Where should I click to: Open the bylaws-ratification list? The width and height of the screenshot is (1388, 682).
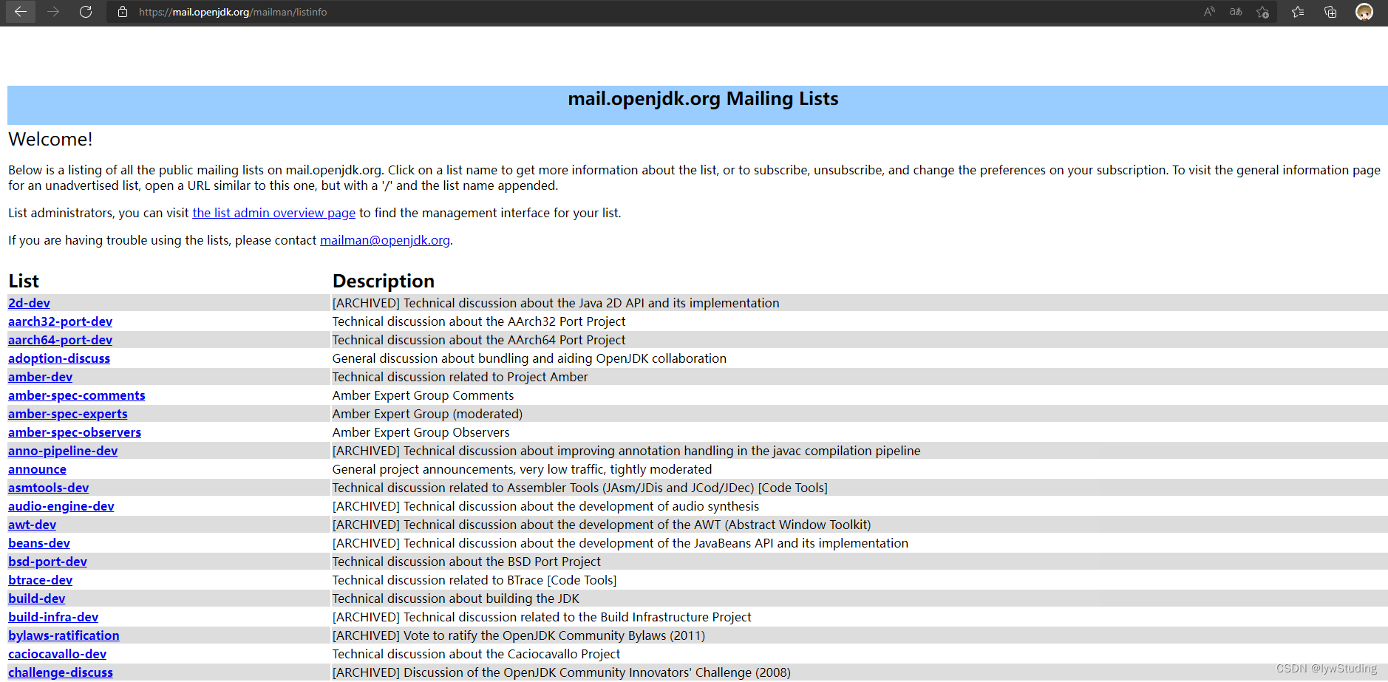[x=64, y=635]
